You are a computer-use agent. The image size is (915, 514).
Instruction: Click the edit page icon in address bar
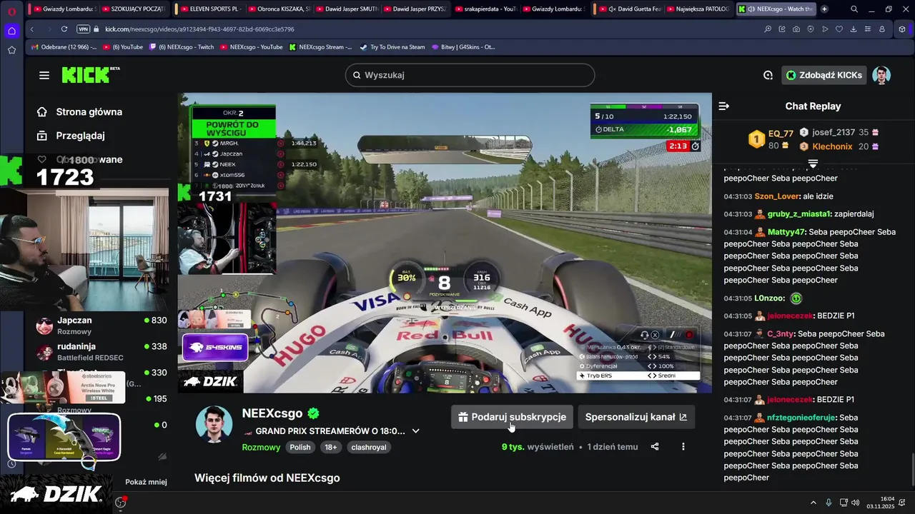point(782,29)
